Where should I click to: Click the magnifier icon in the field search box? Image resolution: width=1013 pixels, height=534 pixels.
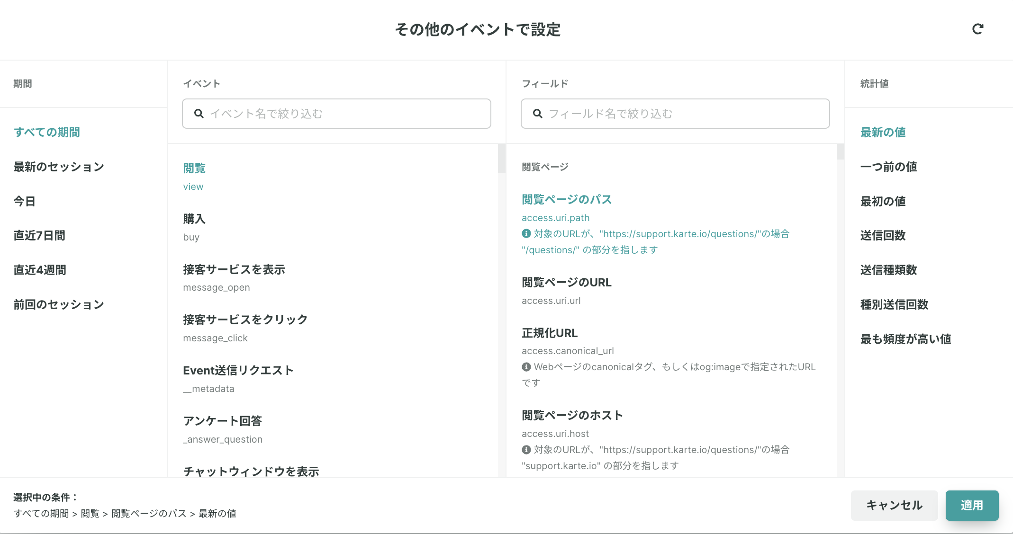pos(538,114)
